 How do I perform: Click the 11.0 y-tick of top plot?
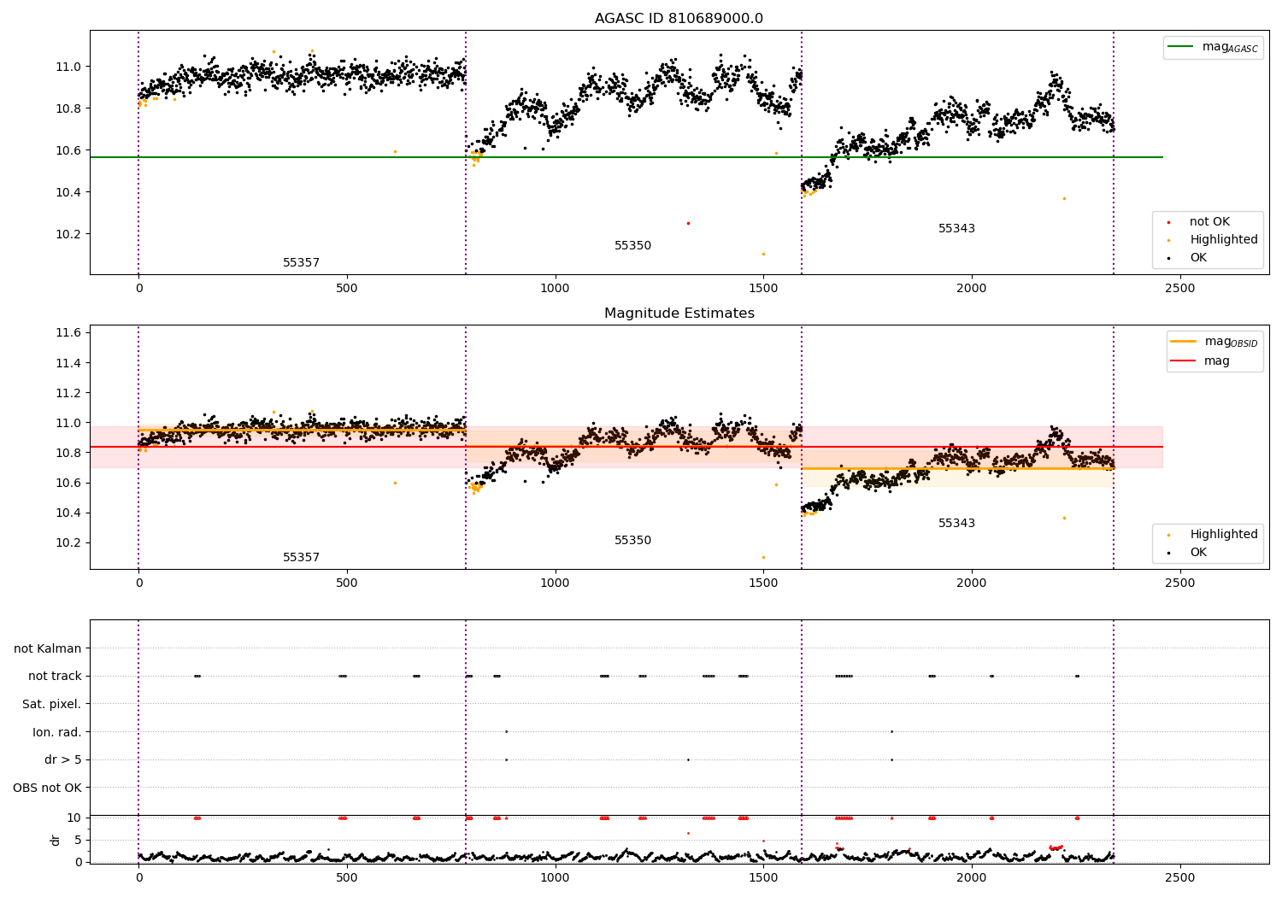(x=69, y=67)
